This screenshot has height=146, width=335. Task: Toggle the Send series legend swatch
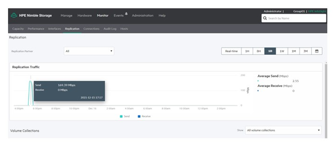pos(121,116)
